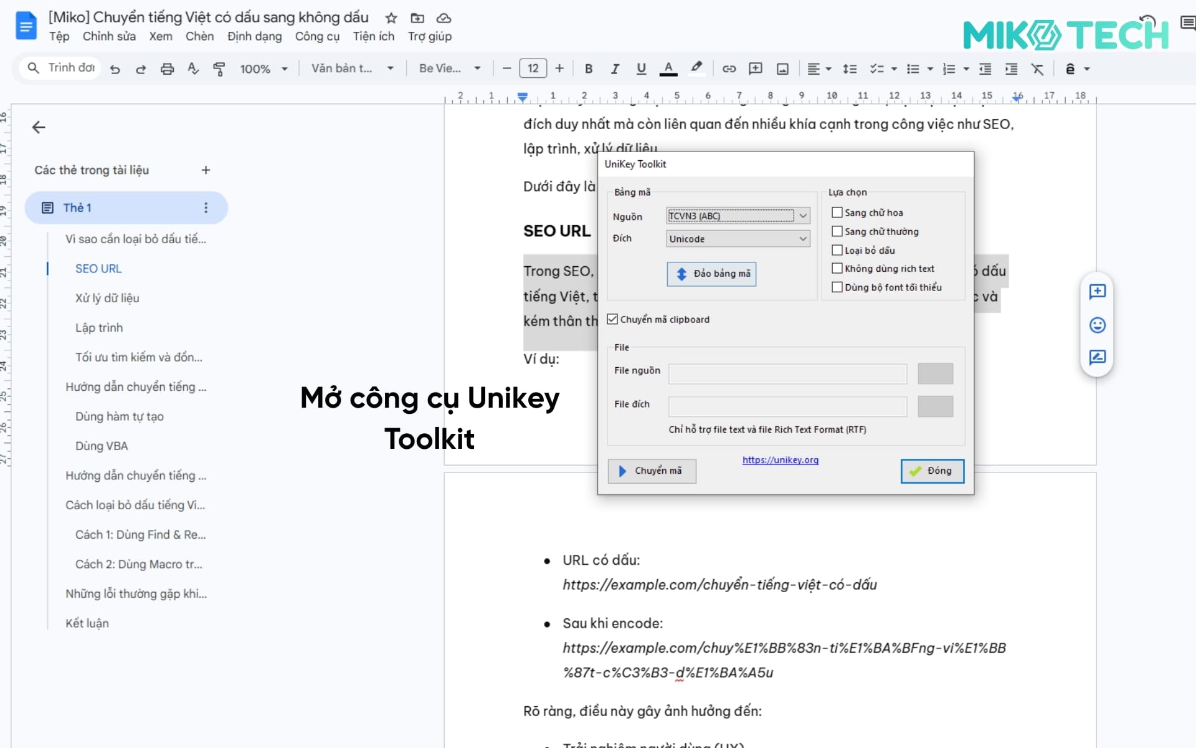Decrease indent of paragraph
The height and width of the screenshot is (748, 1196).
(985, 69)
